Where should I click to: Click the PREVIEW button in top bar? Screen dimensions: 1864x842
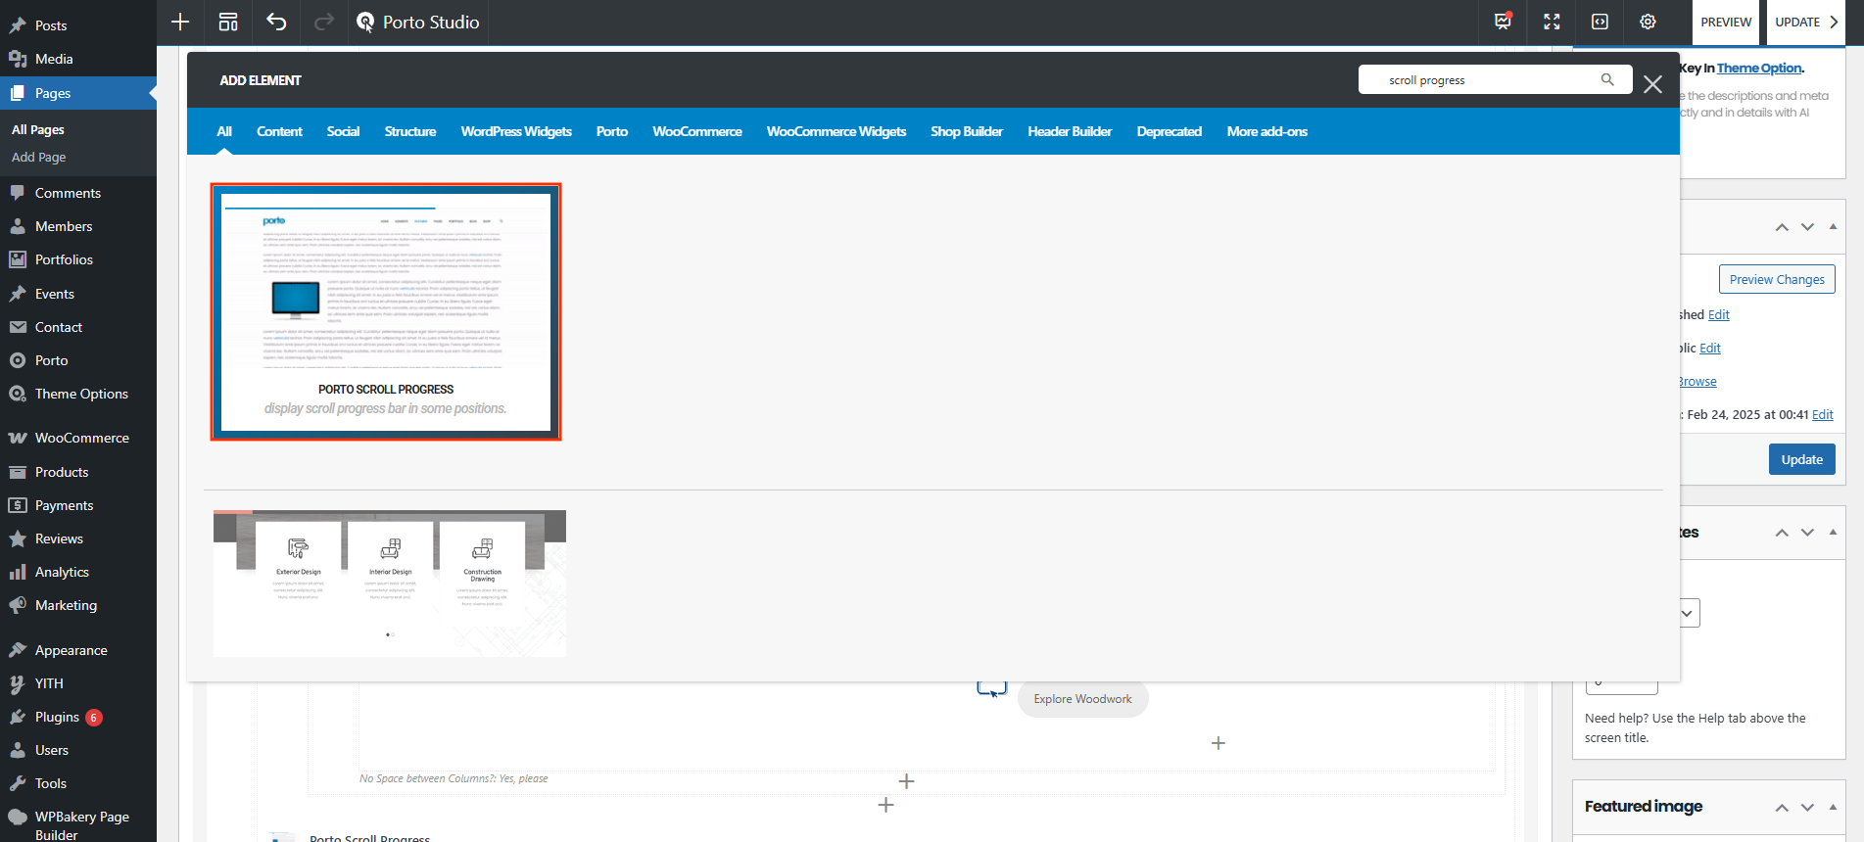(x=1726, y=22)
